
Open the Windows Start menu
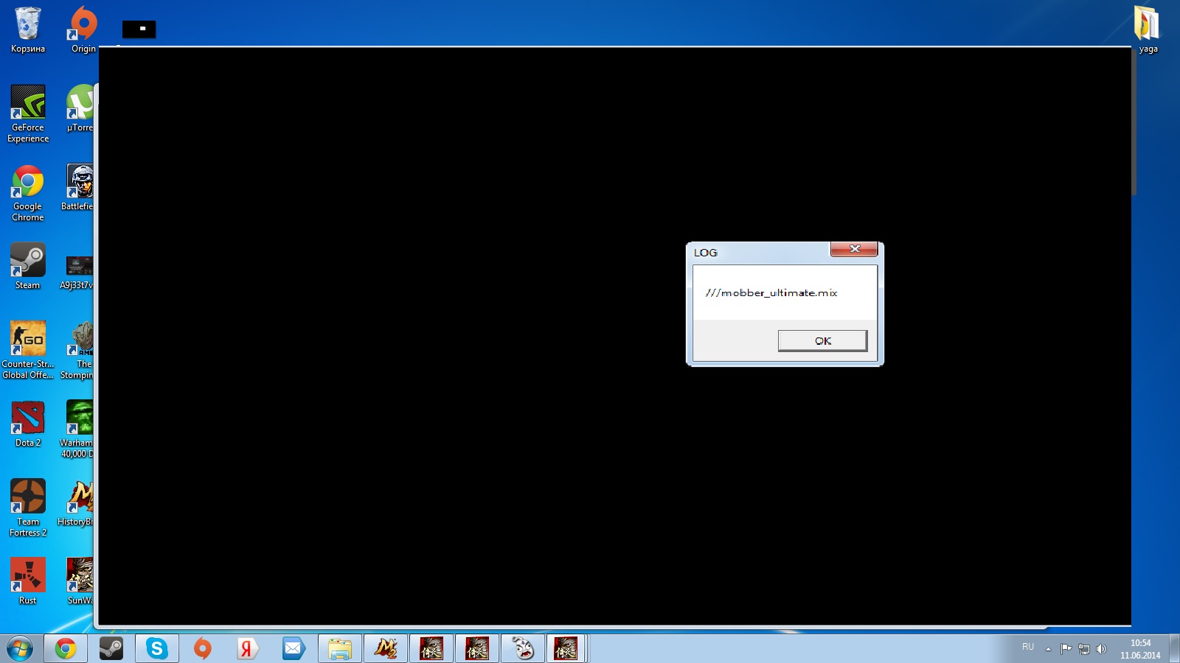20,649
